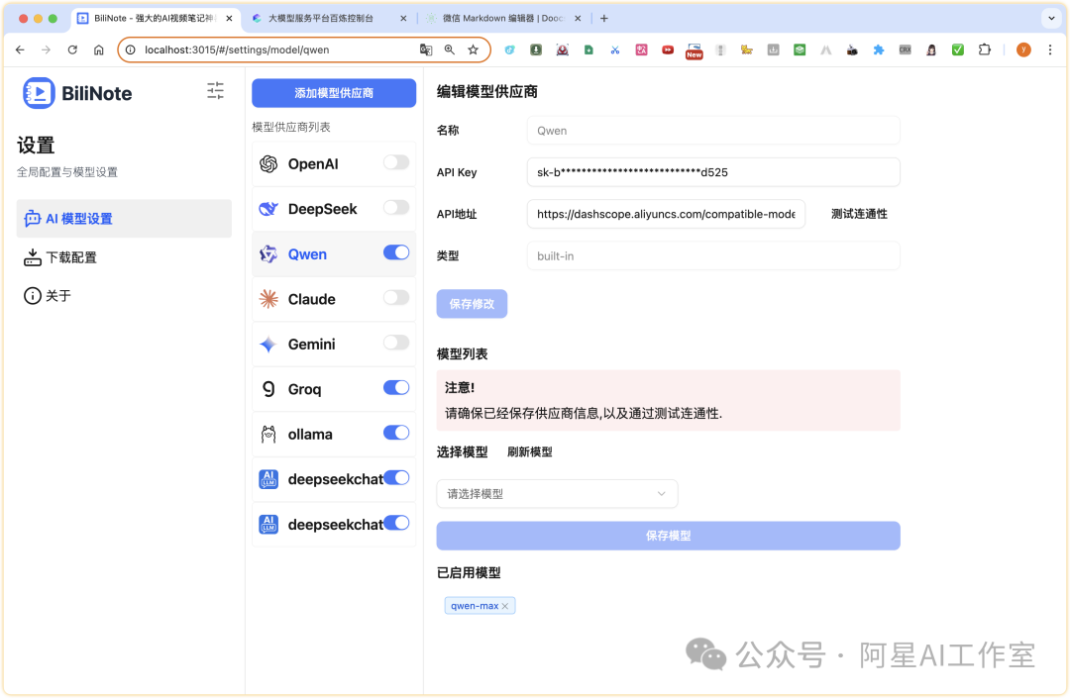
Task: Select the Groq provider icon
Action: (x=268, y=389)
